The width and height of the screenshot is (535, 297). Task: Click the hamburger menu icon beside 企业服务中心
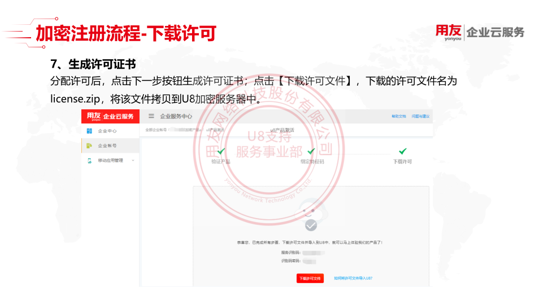click(x=151, y=116)
